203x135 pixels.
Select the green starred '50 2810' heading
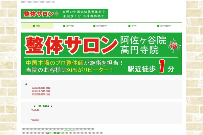(43, 106)
